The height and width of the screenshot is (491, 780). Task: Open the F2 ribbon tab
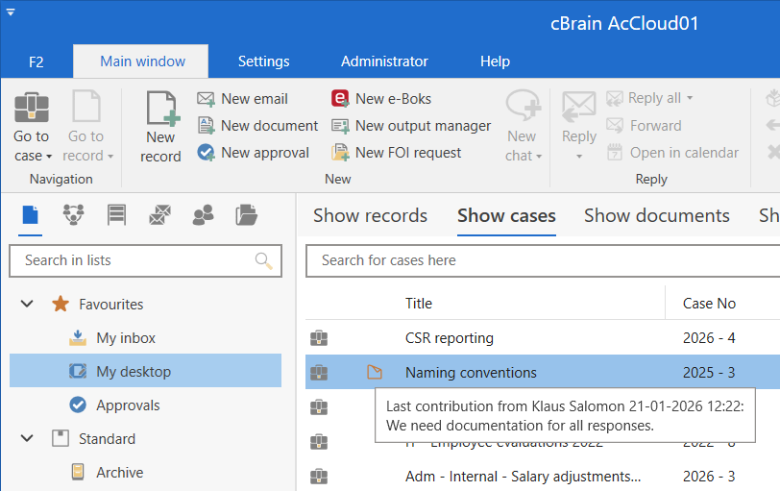[x=37, y=61]
